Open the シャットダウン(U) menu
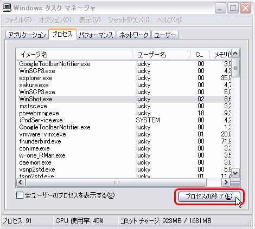The image size is (255, 229). tap(129, 20)
